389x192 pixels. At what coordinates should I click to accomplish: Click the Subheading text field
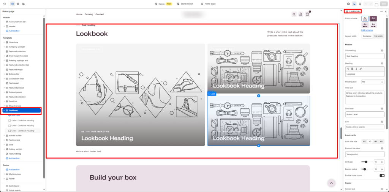tap(365, 56)
